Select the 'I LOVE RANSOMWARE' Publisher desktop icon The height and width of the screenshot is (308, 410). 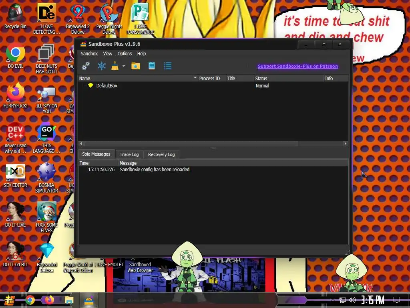click(141, 19)
